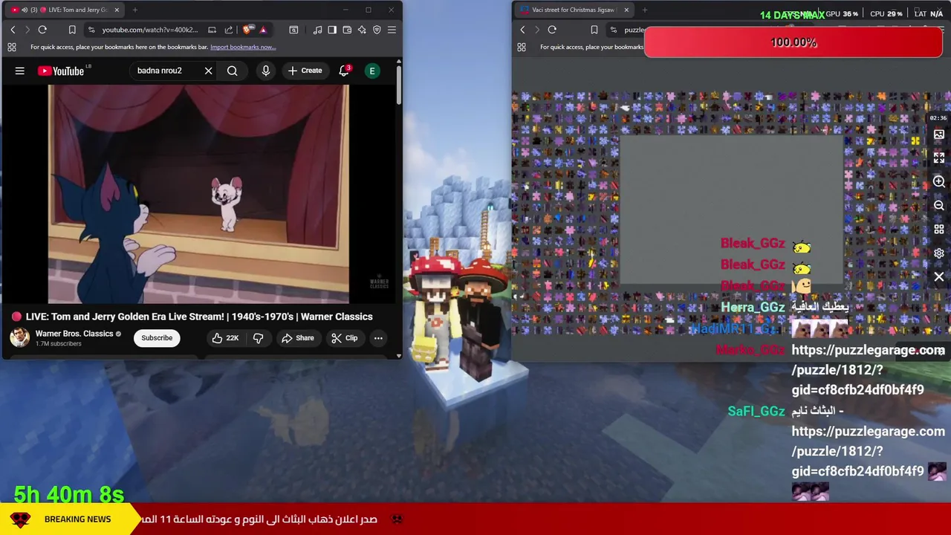Viewport: 951px width, 535px height.
Task: Open site settings icon in puzzle browser address bar
Action: 613,30
